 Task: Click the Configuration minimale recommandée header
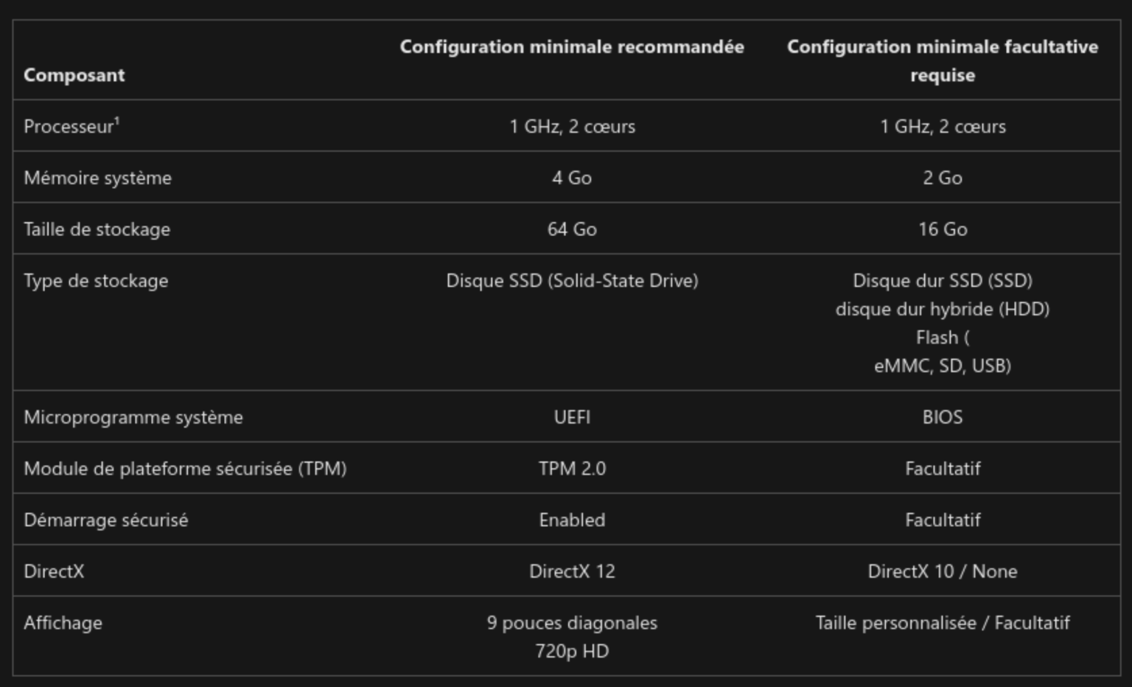tap(572, 47)
